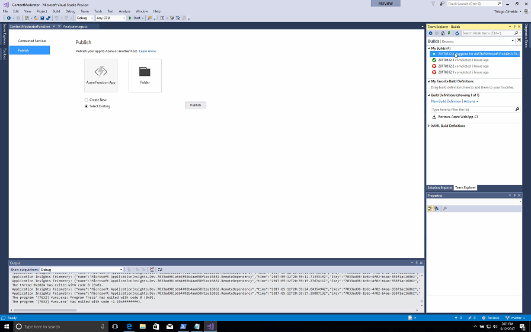Screen dimensions: 531x332
Task: Click the New Project toolbar icon
Action: click(27, 18)
